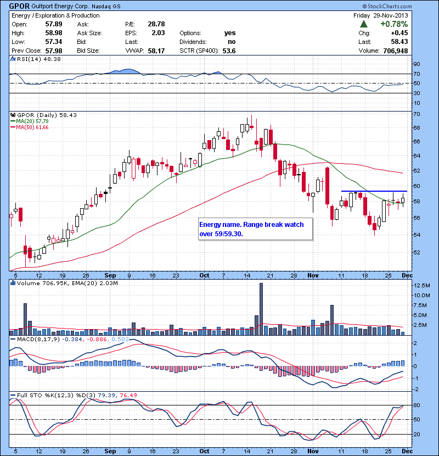Click the candlestick icon beside GPOR (Daily)
This screenshot has width=439, height=456.
13,115
